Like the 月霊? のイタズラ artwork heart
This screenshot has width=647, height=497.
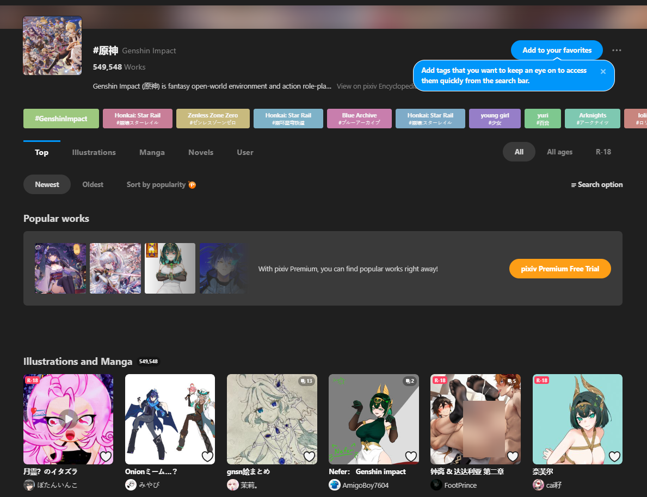click(106, 456)
